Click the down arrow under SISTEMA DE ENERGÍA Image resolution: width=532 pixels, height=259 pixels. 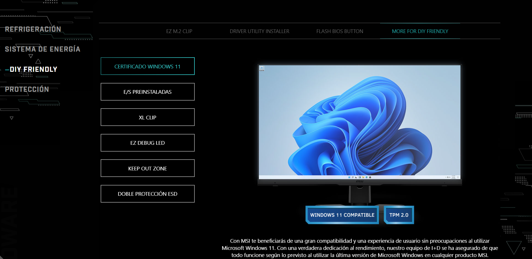coord(31,56)
